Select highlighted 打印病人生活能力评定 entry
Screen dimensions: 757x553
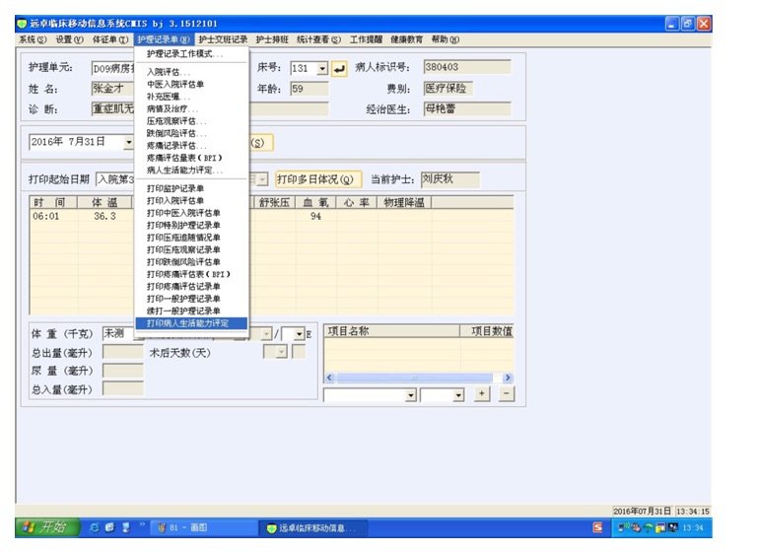(191, 323)
